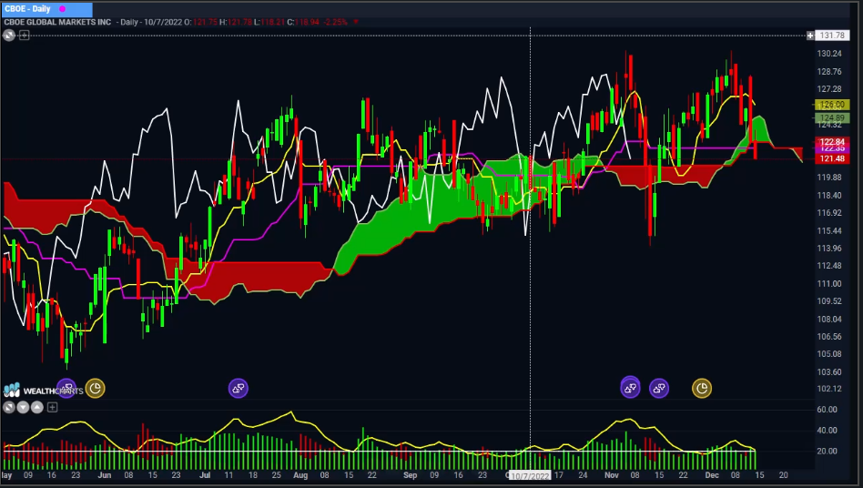Click the 130.24 price axis label
This screenshot has height=488, width=863.
(829, 54)
